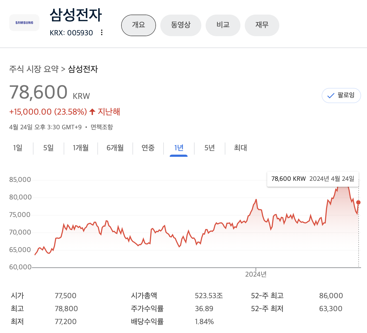Open the three-dot menu next to KRX: 005930
The height and width of the screenshot is (333, 367).
[102, 33]
